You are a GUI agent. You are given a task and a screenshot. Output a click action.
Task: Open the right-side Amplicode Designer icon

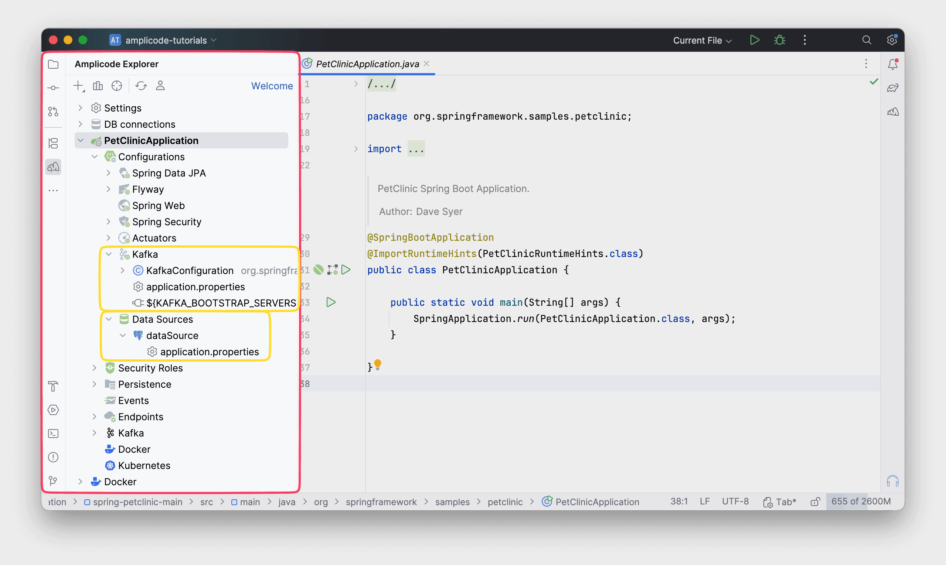(893, 112)
